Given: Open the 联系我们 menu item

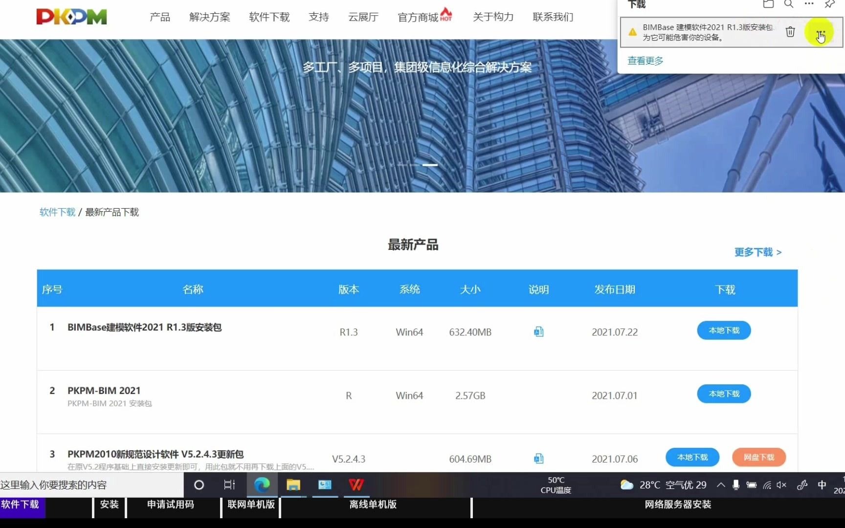Looking at the screenshot, I should pyautogui.click(x=553, y=17).
